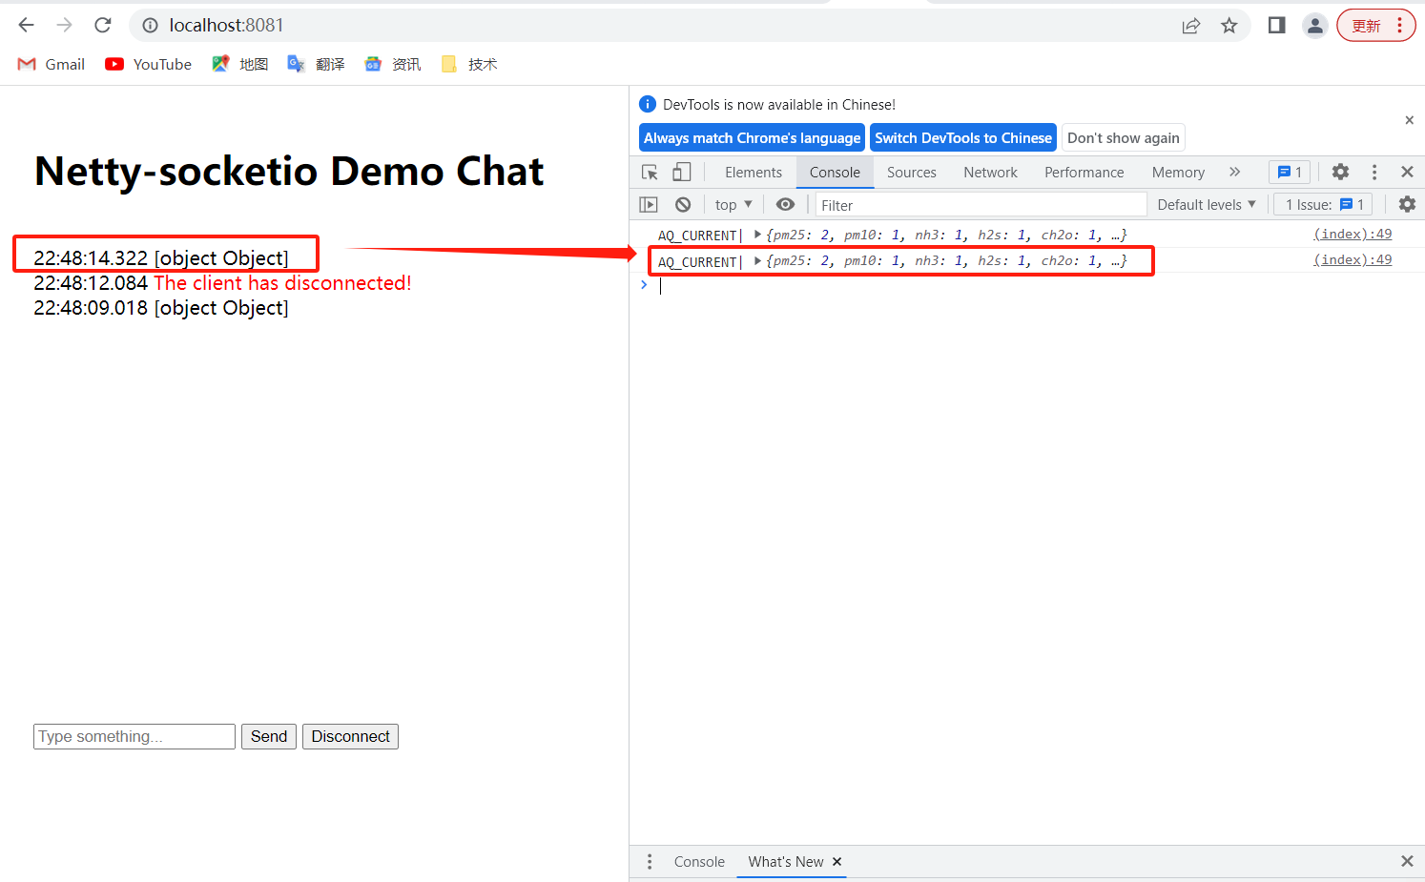Go forward with the browser forward arrow
1425x882 pixels.
[64, 25]
